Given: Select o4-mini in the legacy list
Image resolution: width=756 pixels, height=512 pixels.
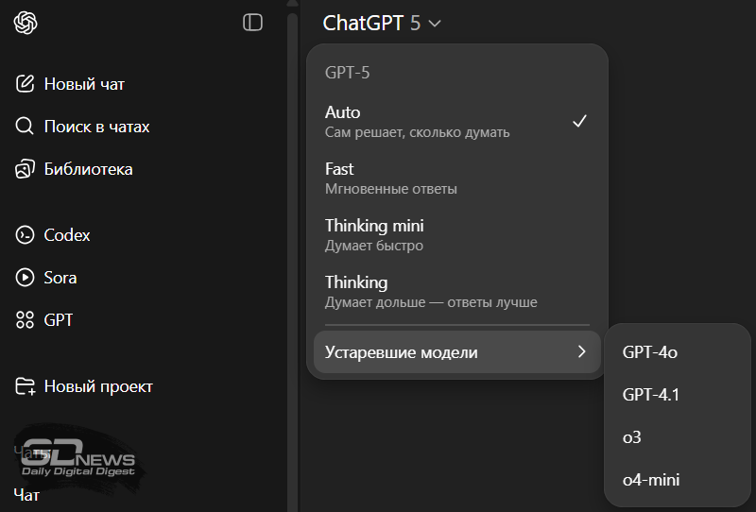Looking at the screenshot, I should 650,480.
